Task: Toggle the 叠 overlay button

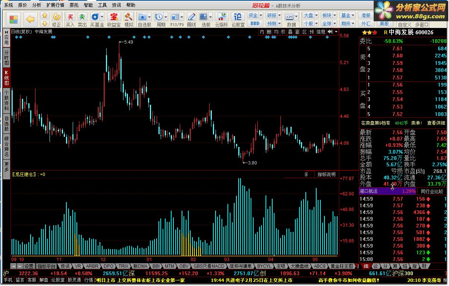Action: pyautogui.click(x=291, y=32)
